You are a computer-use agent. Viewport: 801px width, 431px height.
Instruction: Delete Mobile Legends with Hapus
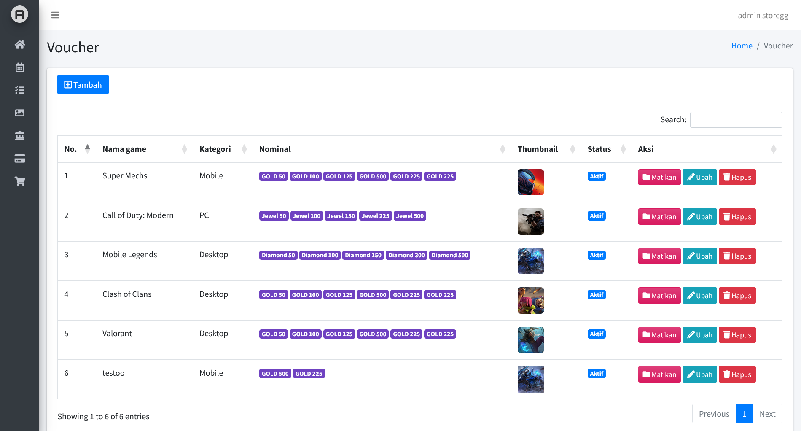pos(737,256)
